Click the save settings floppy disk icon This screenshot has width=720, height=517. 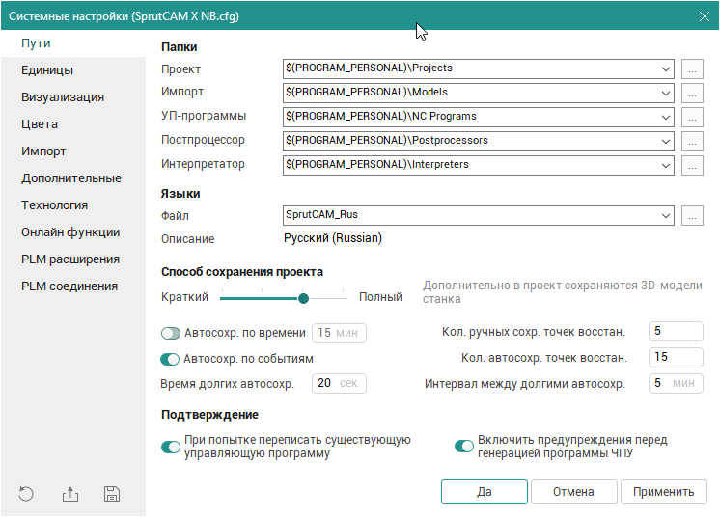coord(112,494)
